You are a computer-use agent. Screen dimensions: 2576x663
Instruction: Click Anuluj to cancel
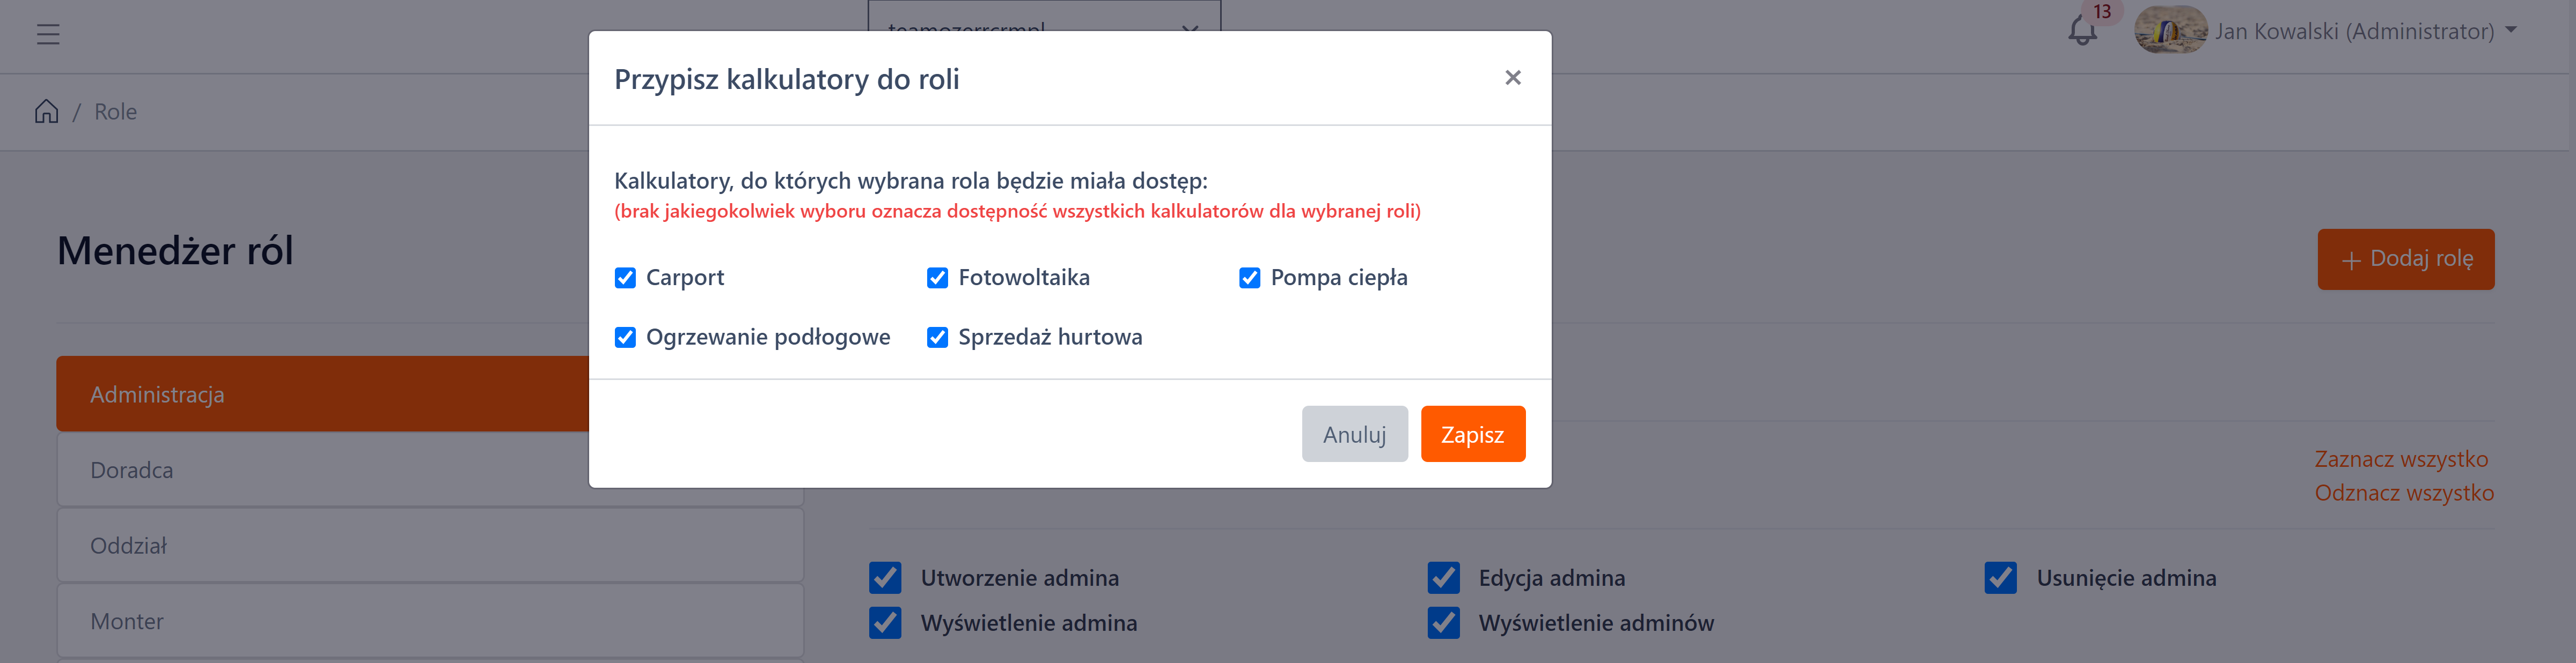[1354, 434]
